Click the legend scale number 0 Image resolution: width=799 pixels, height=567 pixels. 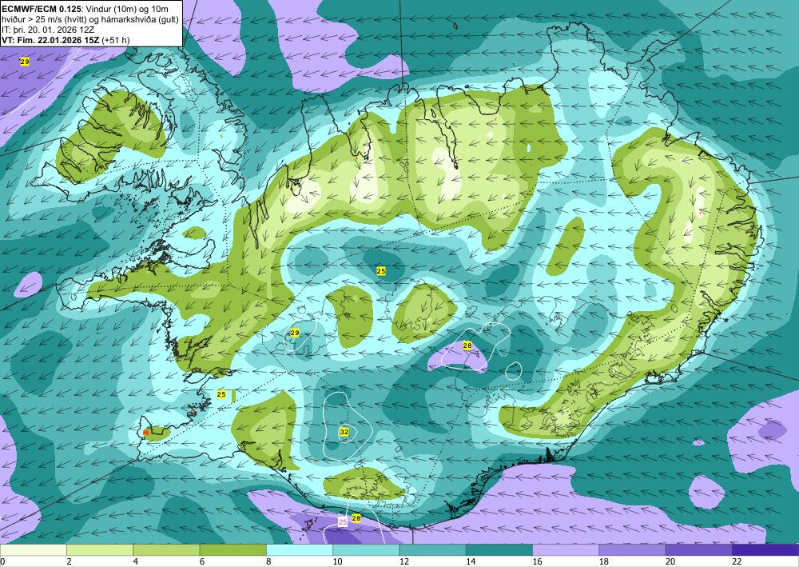(x=2, y=562)
